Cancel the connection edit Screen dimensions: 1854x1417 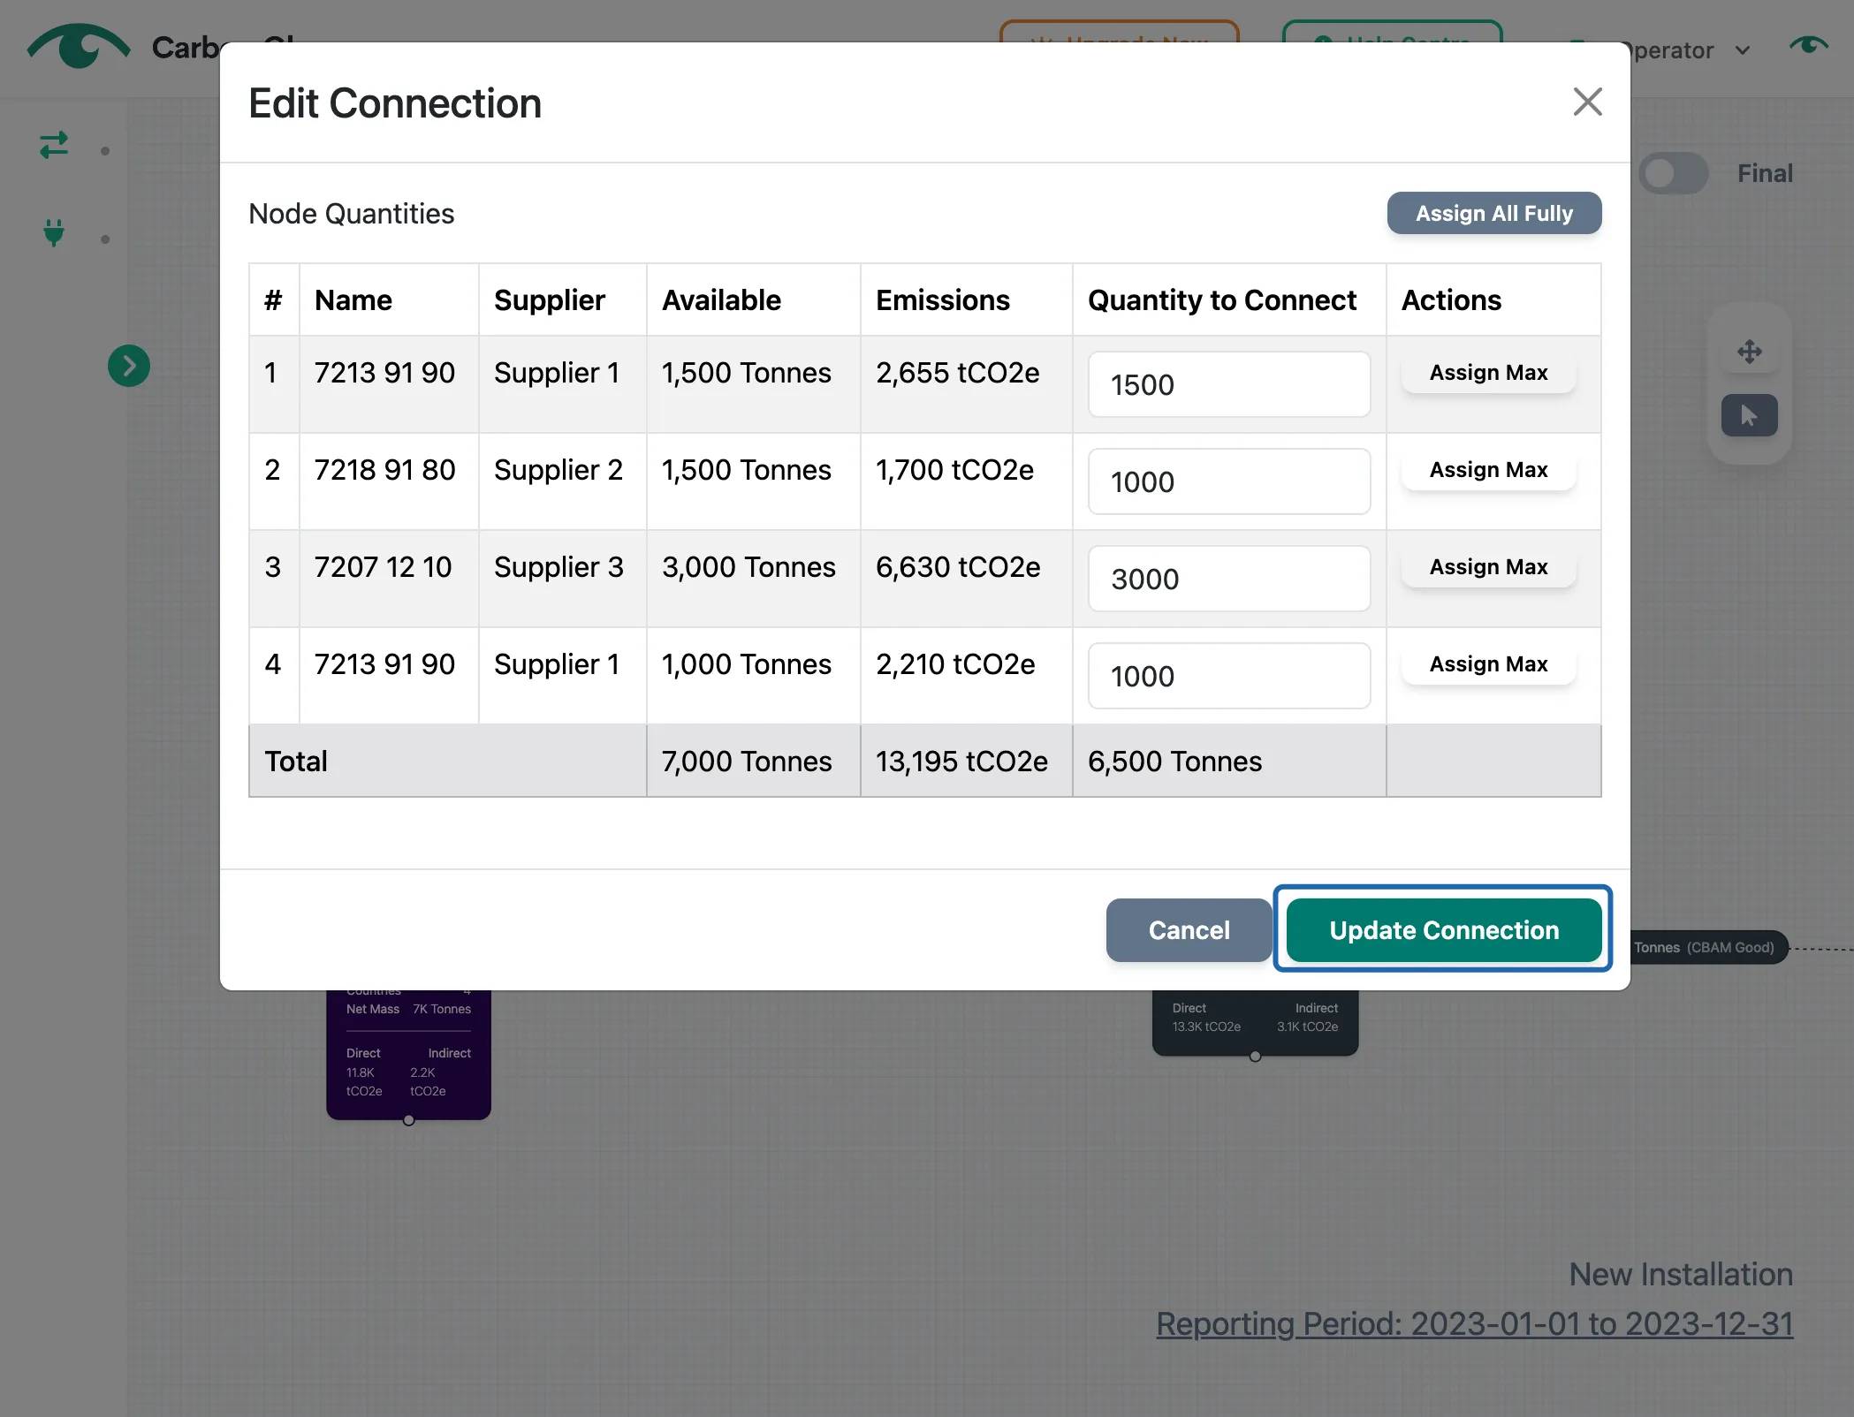pos(1189,930)
